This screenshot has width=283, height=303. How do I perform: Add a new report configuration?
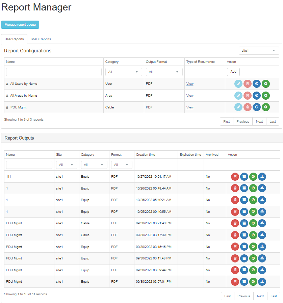[233, 72]
